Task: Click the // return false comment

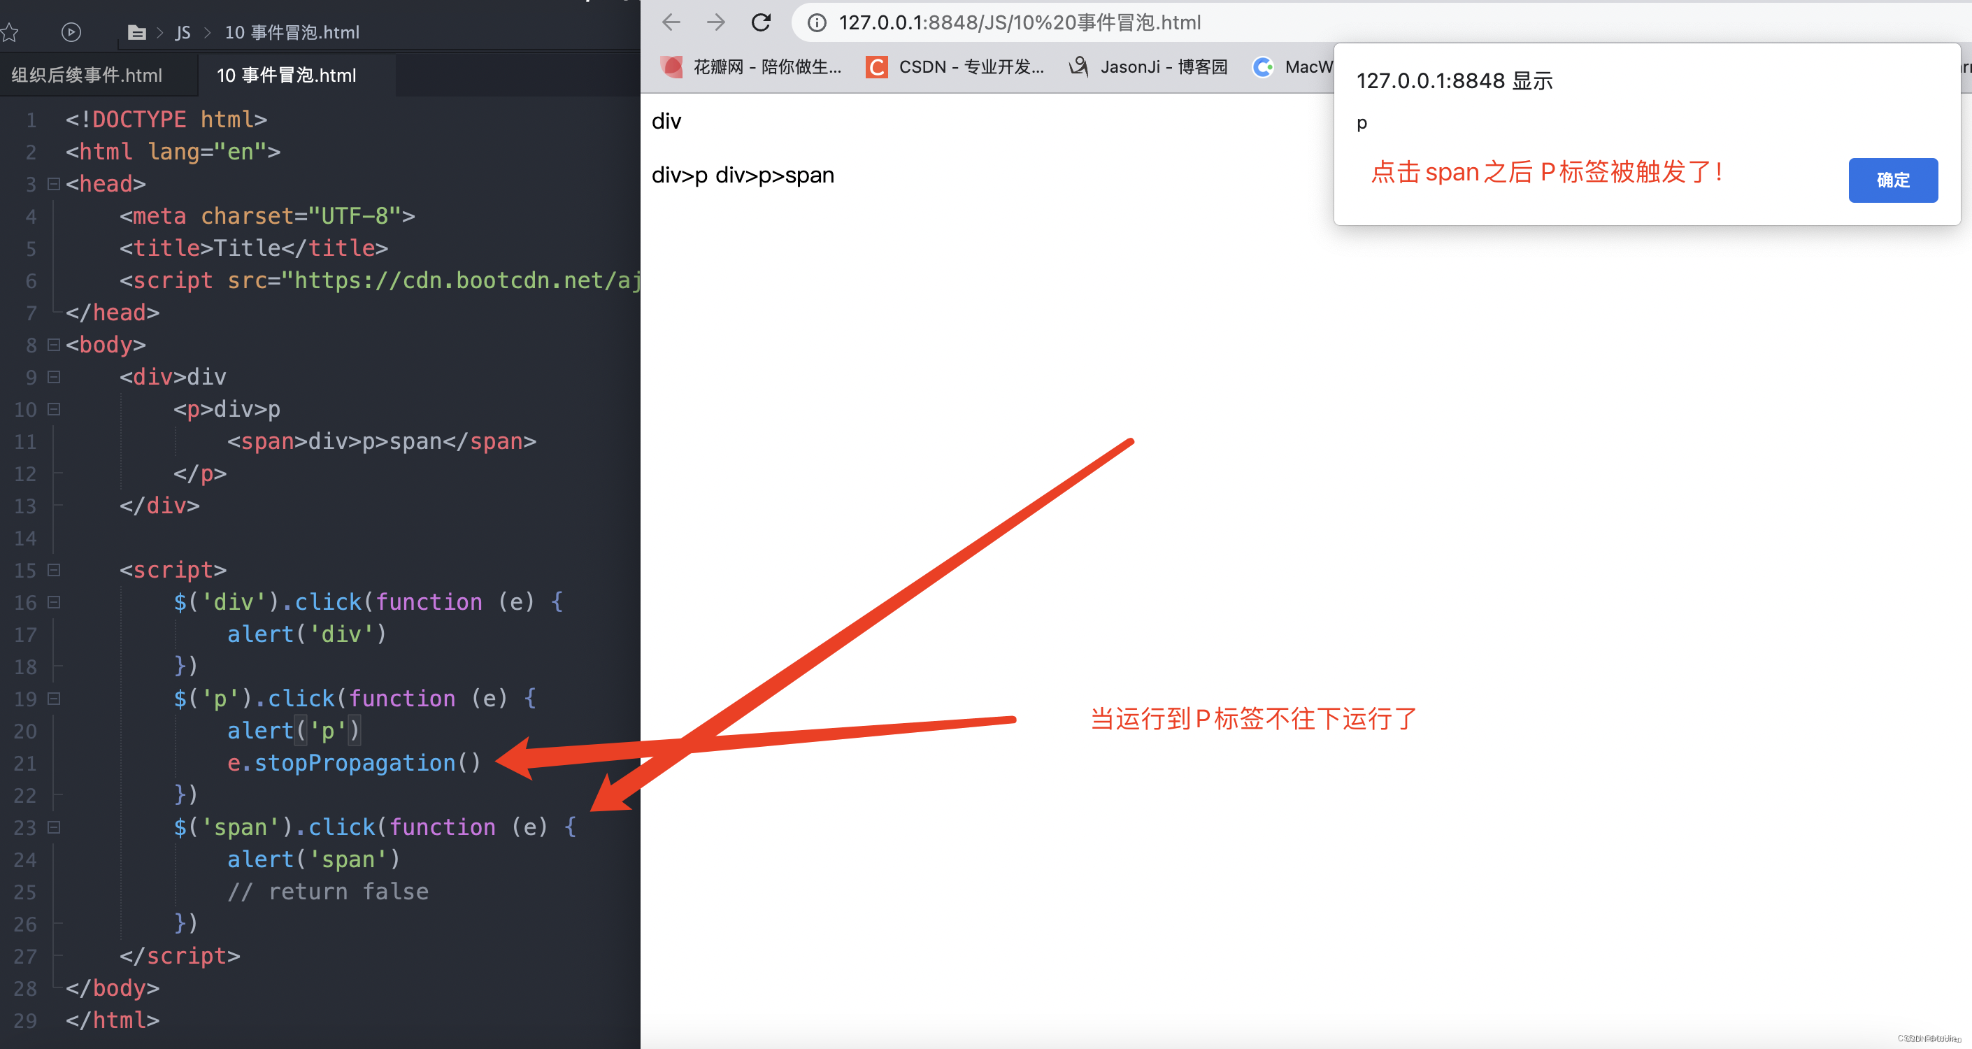Action: 328,891
